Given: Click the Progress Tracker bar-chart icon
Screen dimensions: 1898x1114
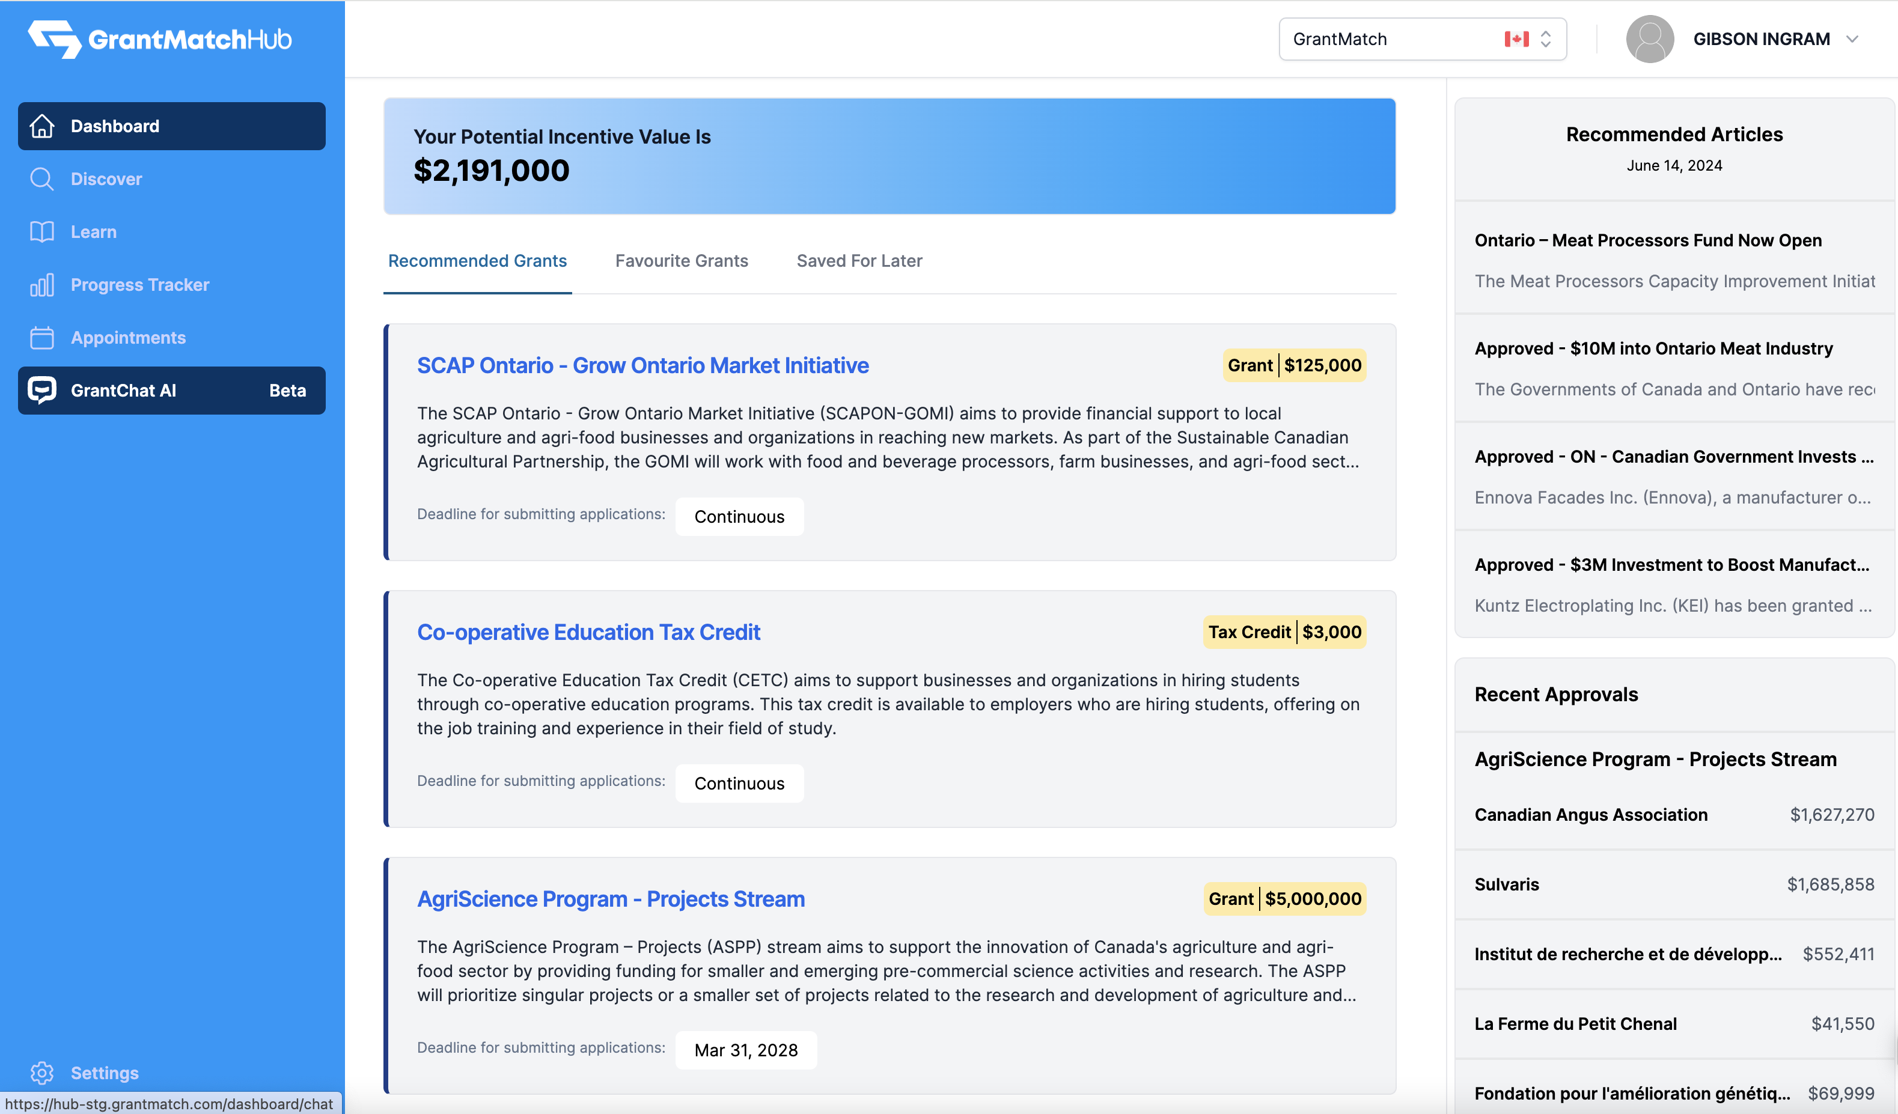Looking at the screenshot, I should pyautogui.click(x=42, y=285).
